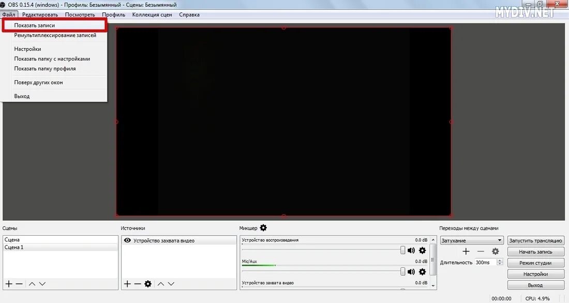Remove the selected source from Источники
The image size is (569, 303).
[138, 284]
